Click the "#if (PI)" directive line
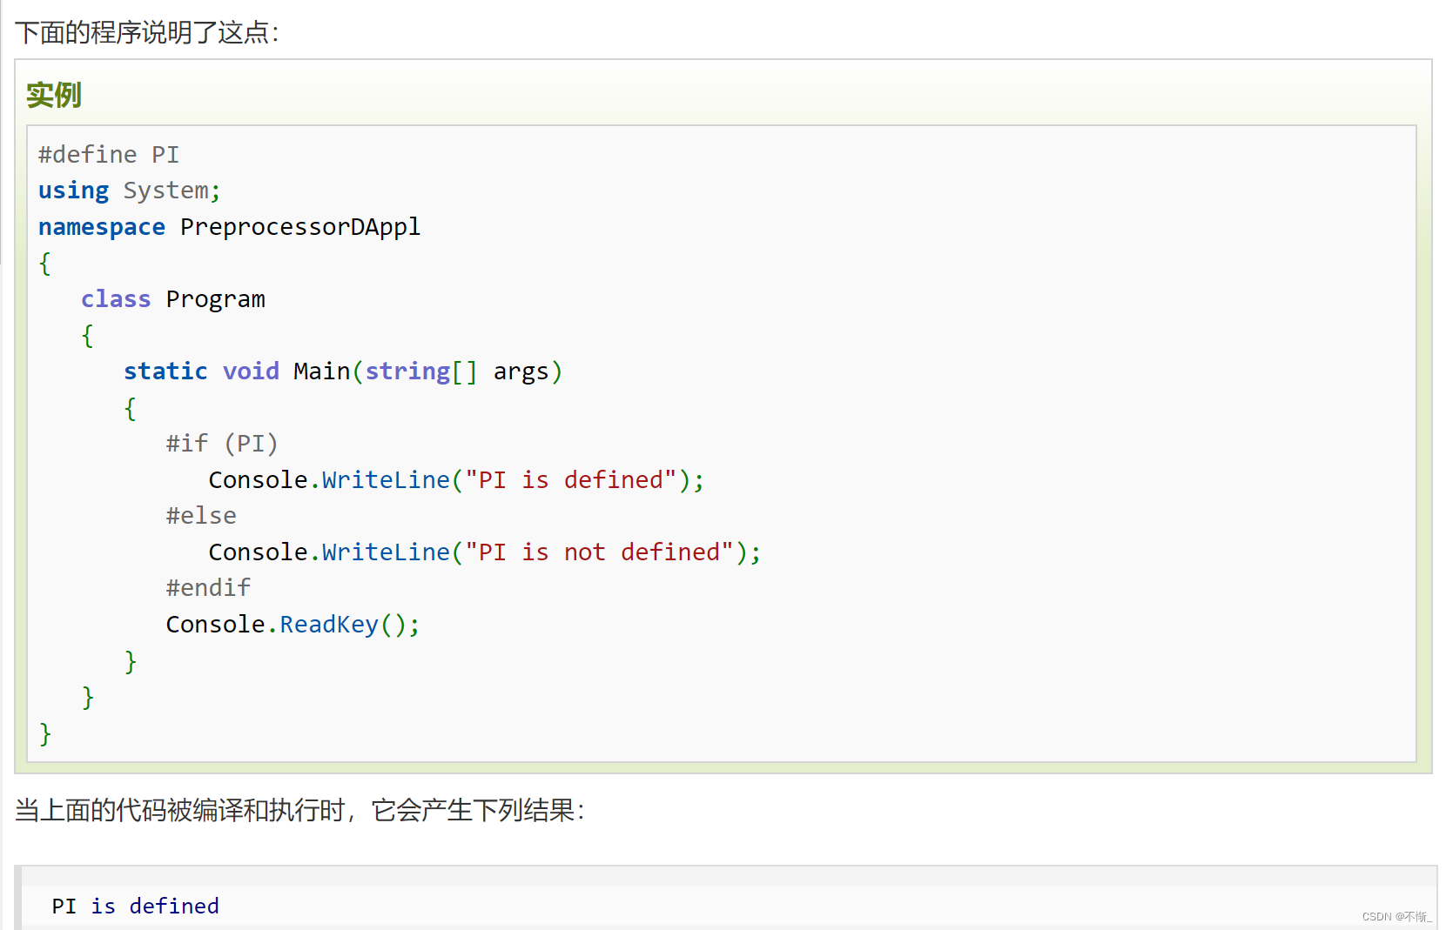Screen dimensions: 1446x930 (x=222, y=444)
